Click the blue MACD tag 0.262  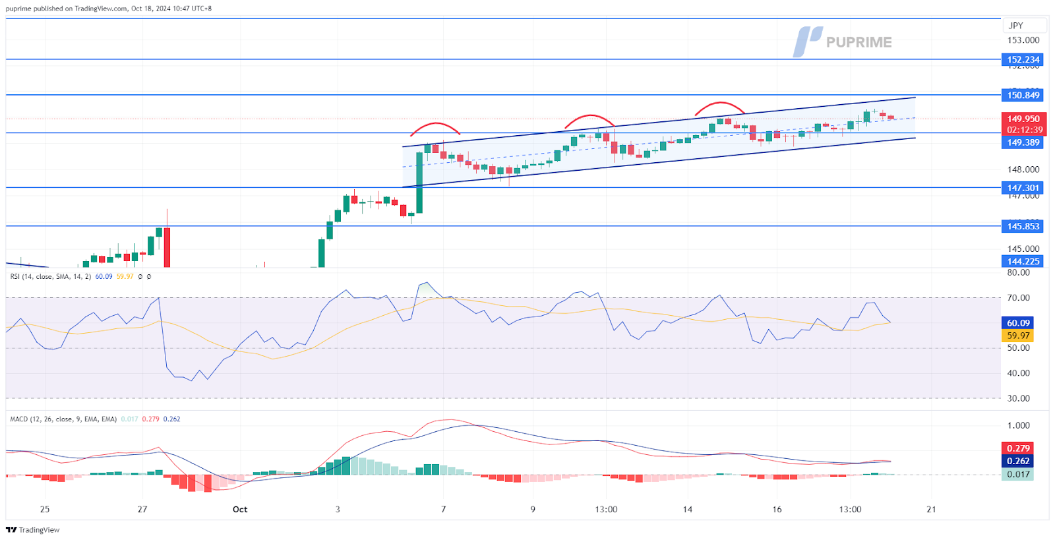pyautogui.click(x=1018, y=461)
